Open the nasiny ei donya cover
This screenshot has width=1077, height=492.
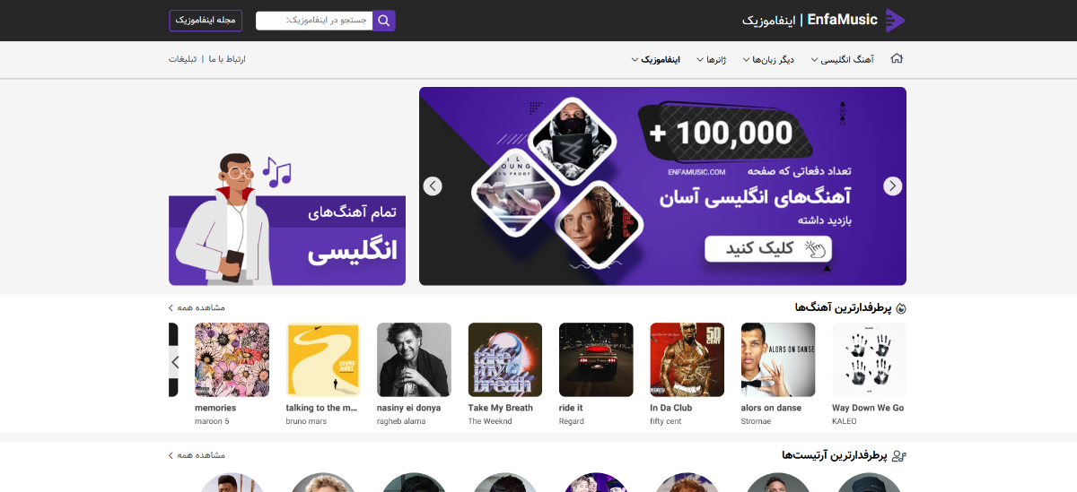point(414,359)
